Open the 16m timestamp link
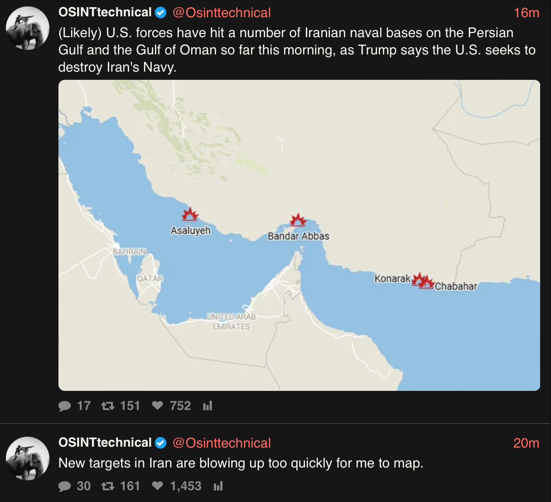This screenshot has width=551, height=502. tap(526, 13)
